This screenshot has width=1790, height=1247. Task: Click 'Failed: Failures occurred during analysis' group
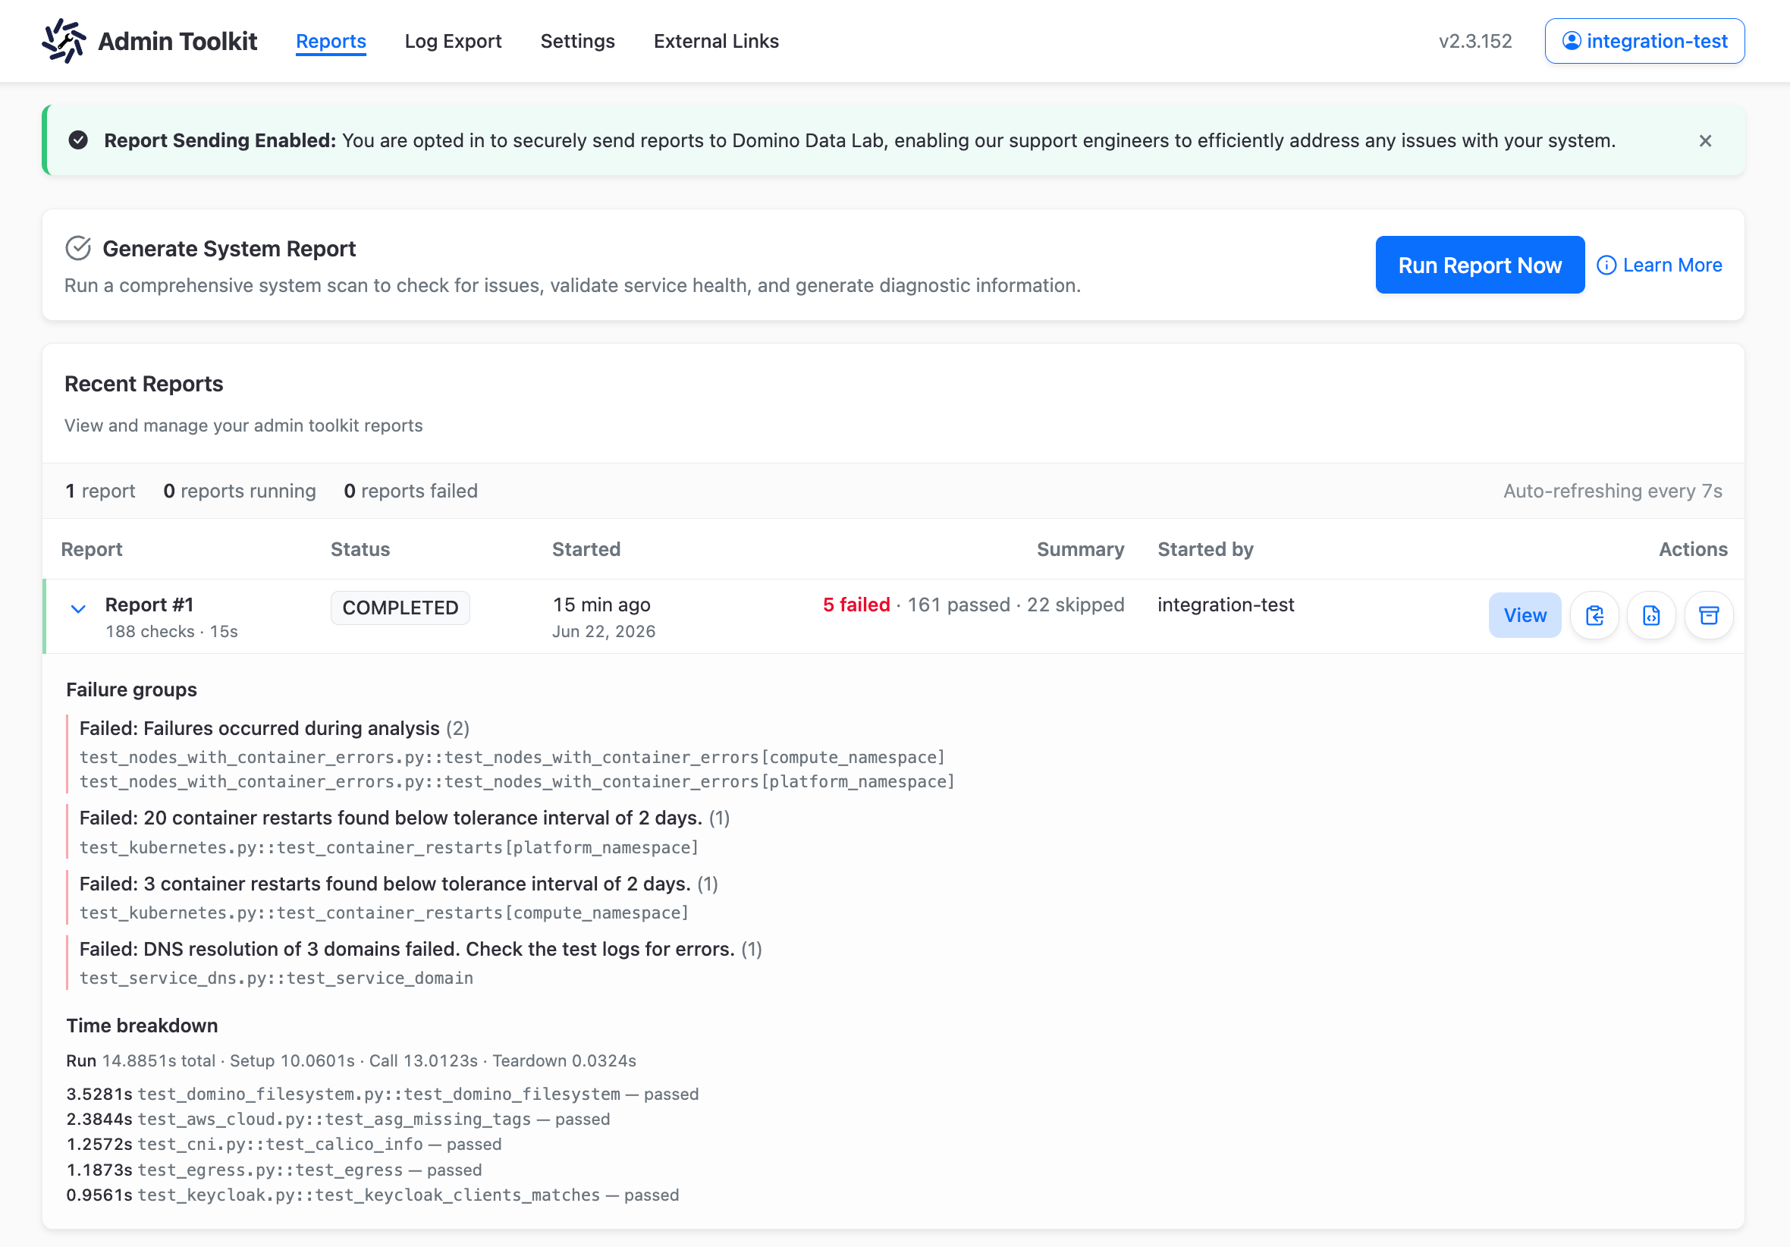275,728
